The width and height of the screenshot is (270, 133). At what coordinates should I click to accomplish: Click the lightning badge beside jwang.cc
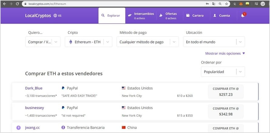(19, 128)
